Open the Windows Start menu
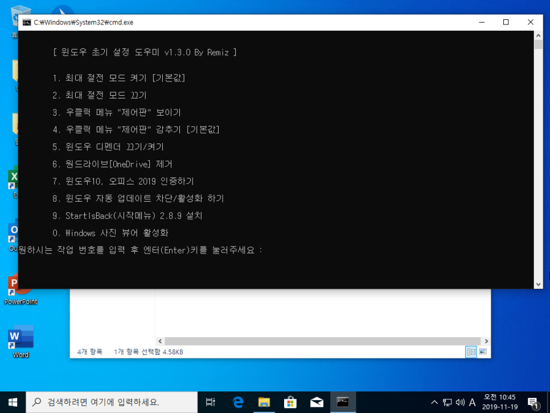This screenshot has height=413, width=550. (x=13, y=402)
